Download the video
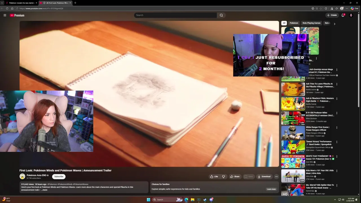 [264, 176]
